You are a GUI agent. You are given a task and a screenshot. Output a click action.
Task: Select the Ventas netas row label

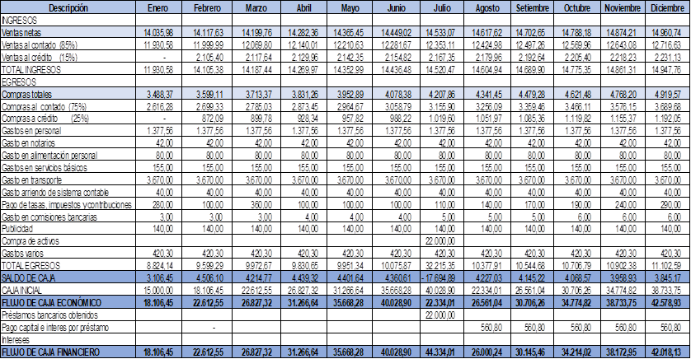point(26,32)
